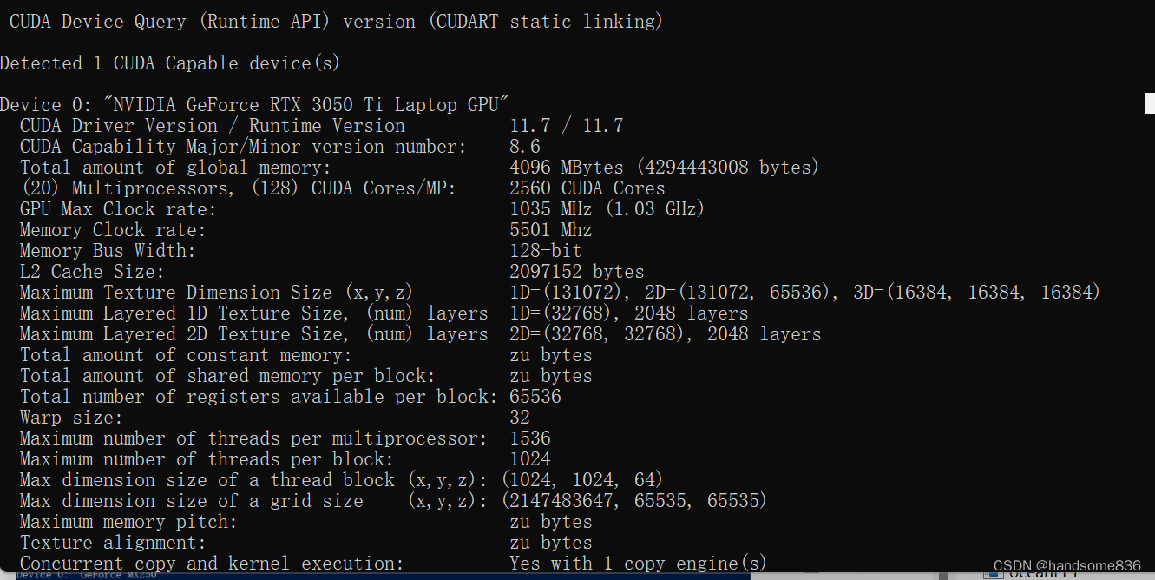Select the '1024' threads per block value

[x=530, y=459]
